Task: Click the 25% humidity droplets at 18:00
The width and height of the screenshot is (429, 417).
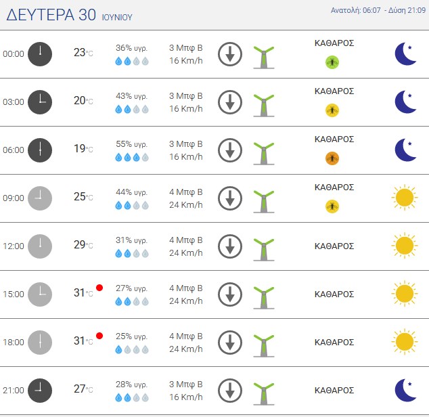Action: tap(132, 350)
